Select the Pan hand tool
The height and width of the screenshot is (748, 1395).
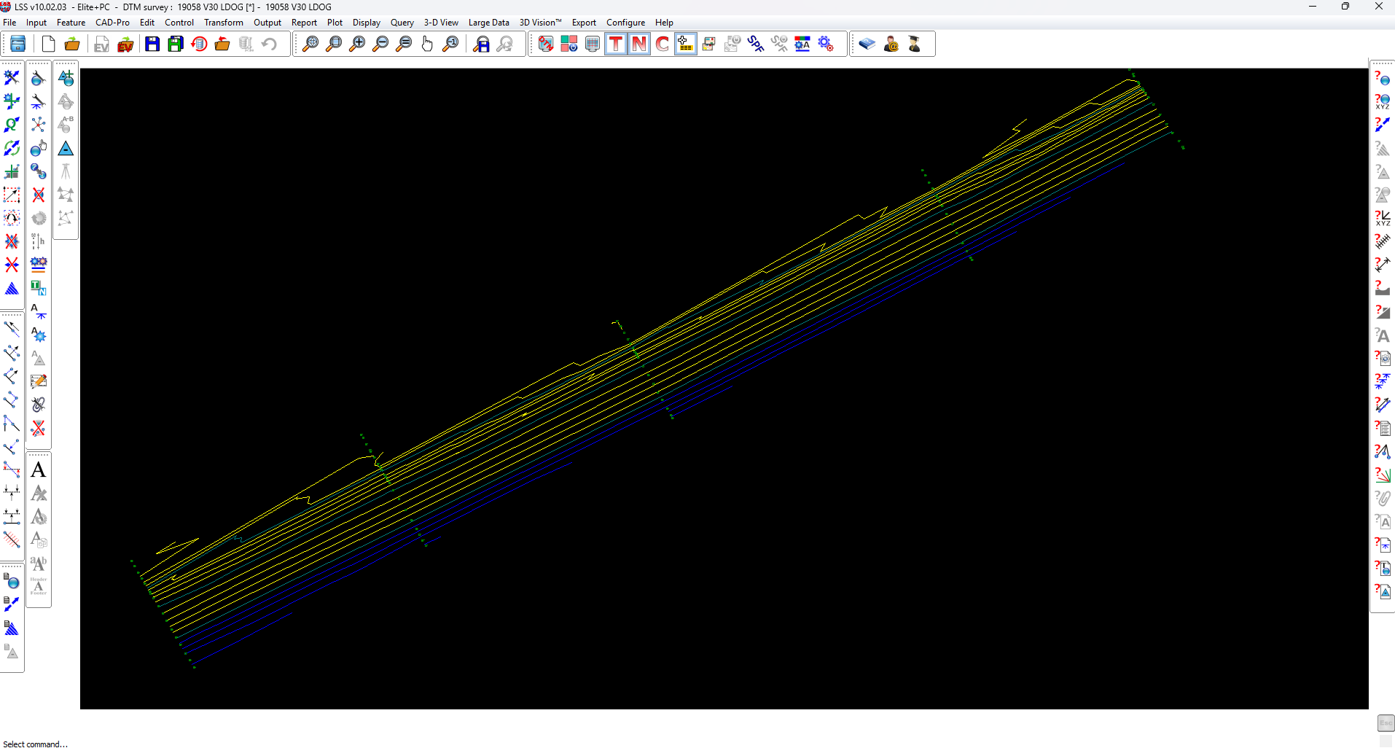click(427, 44)
